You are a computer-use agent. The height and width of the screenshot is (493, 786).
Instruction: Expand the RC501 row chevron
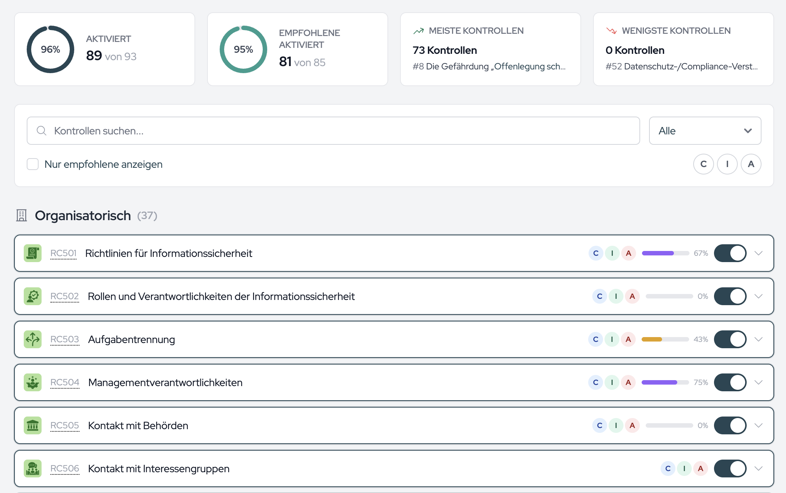759,253
